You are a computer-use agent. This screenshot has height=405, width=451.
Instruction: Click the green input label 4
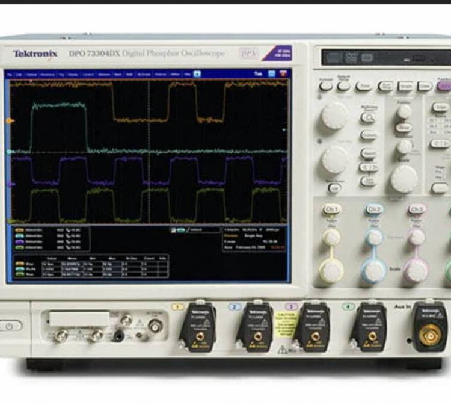coord(348,306)
